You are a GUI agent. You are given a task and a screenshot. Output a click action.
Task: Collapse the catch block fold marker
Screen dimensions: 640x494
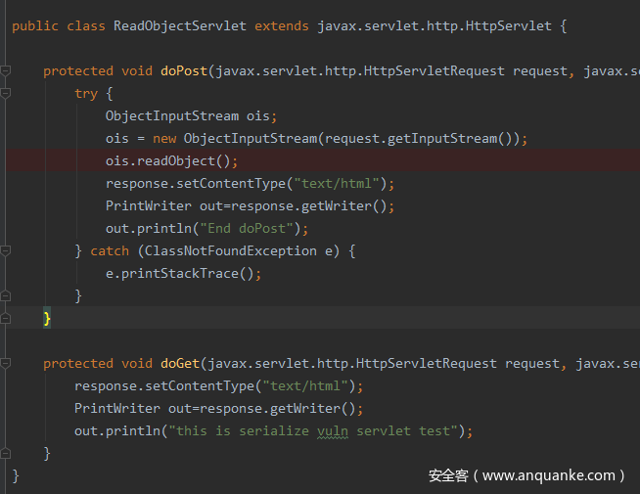6,251
